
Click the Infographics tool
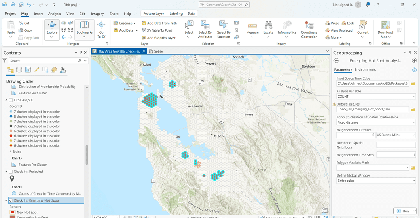click(x=287, y=27)
